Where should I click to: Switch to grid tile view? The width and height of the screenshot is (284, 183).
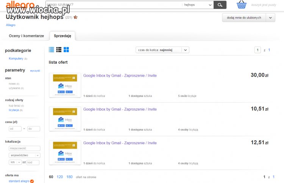click(66, 49)
